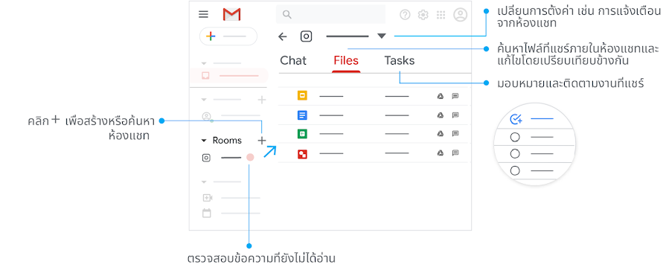Click plus next to Rooms
This screenshot has height=279, width=666.
pos(262,141)
